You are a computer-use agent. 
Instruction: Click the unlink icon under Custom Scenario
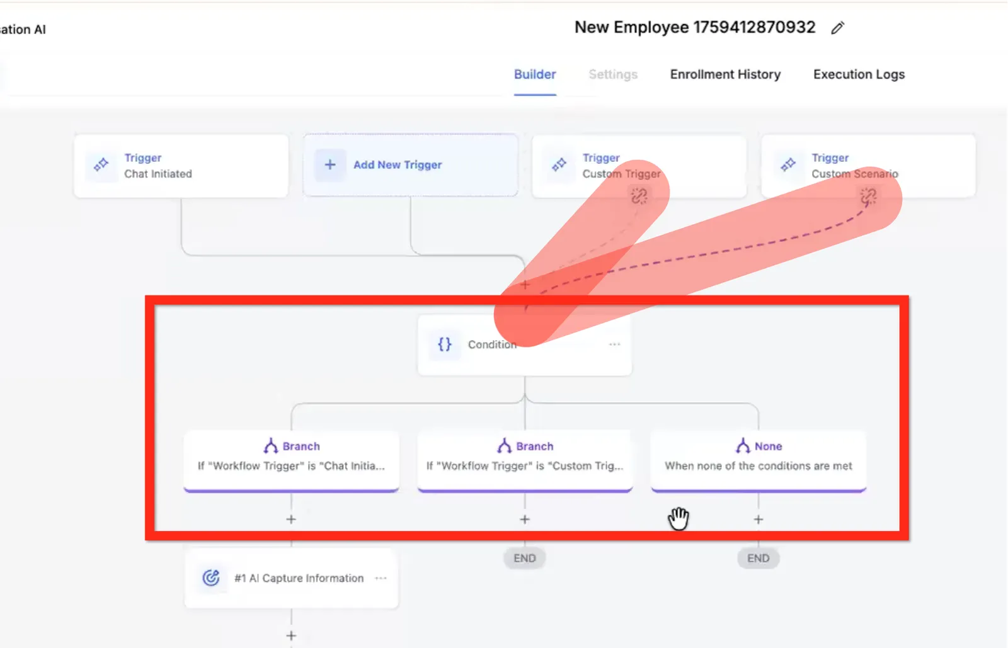pos(868,197)
